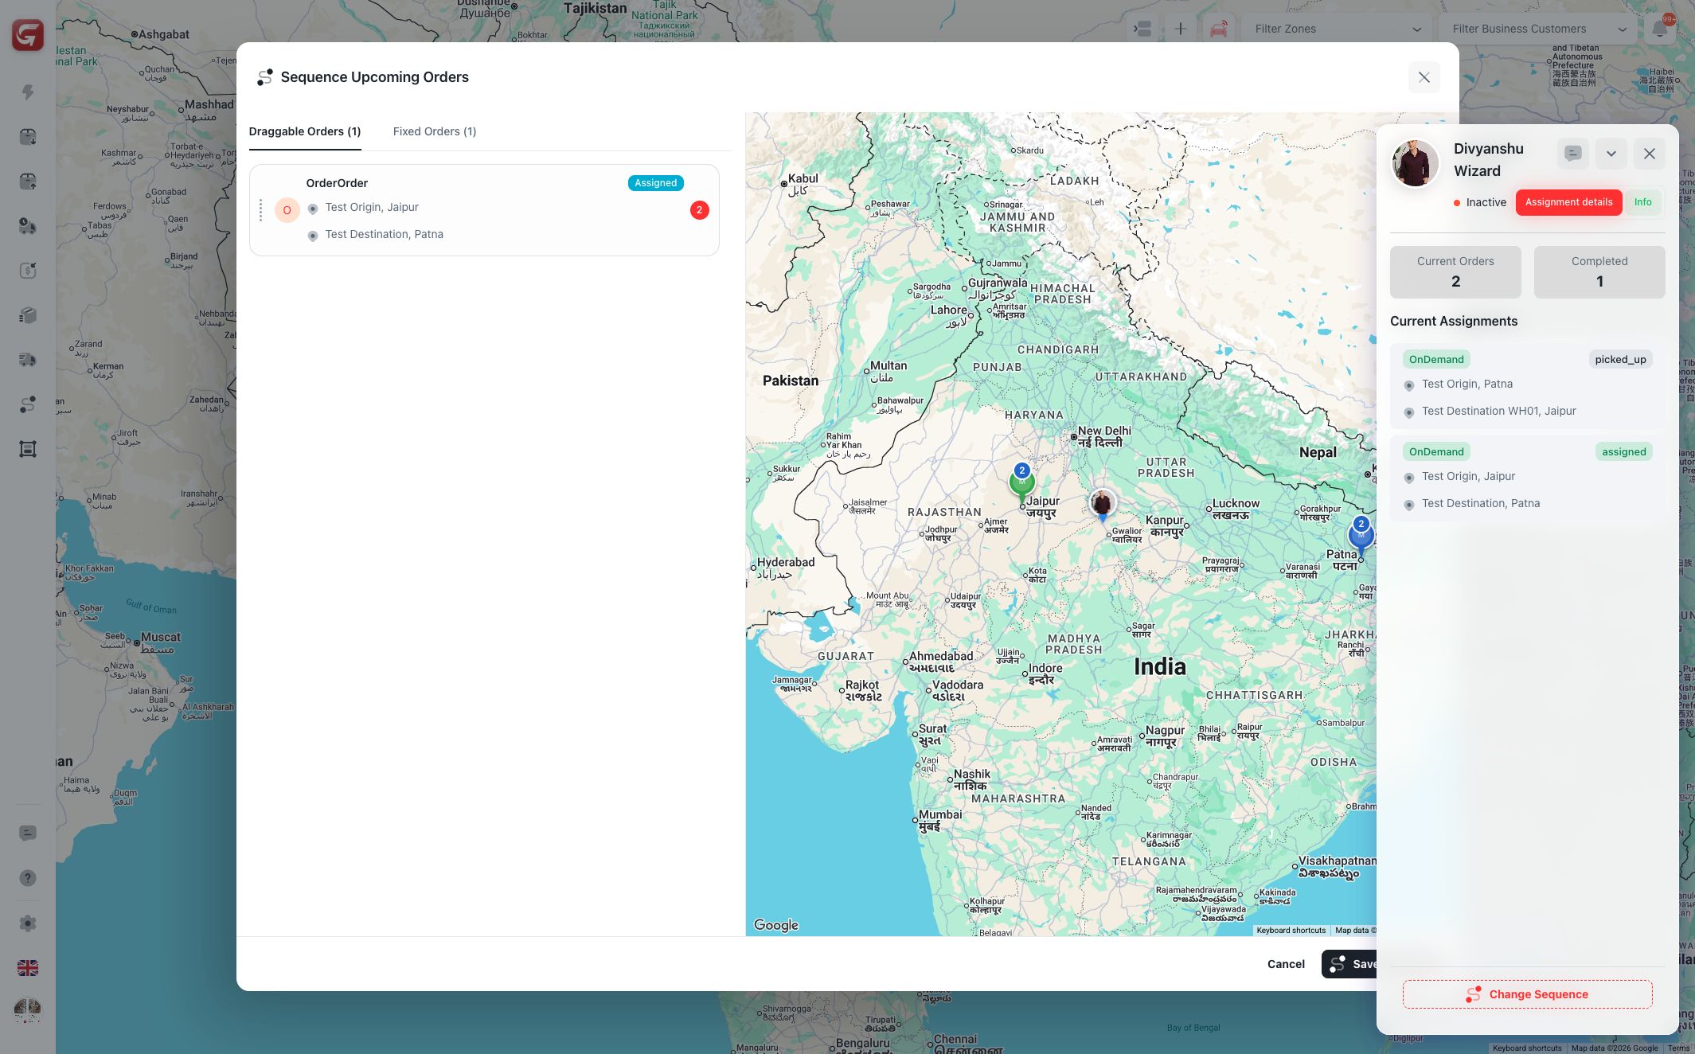Image resolution: width=1695 pixels, height=1054 pixels.
Task: Open the lightning bolt sidebar item
Action: tap(28, 92)
